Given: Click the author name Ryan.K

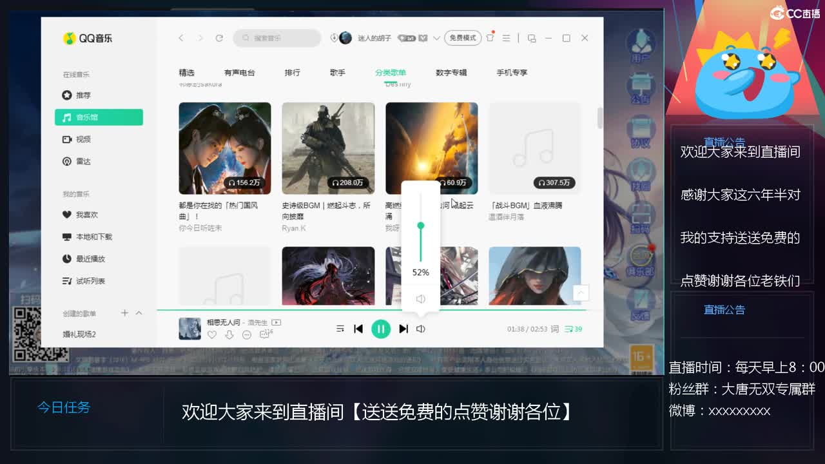Looking at the screenshot, I should tap(294, 228).
